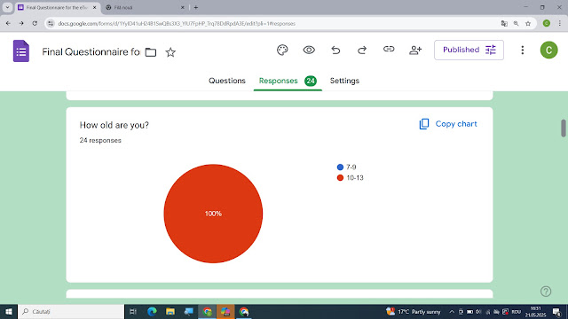Open a new browser tab

tap(196, 7)
